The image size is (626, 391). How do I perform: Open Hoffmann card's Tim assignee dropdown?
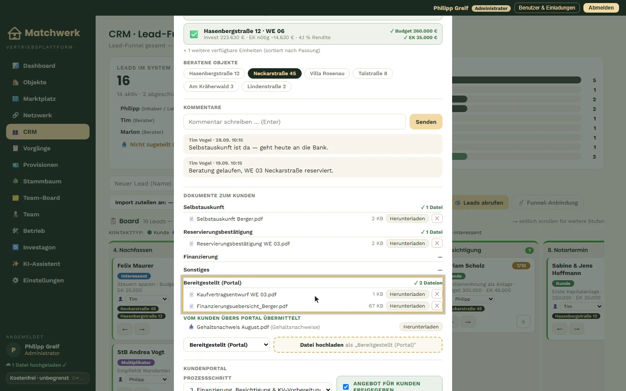(x=582, y=306)
